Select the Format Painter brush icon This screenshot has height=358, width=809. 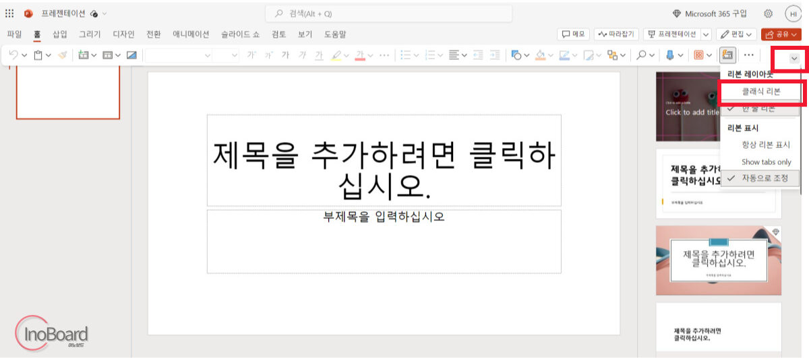[63, 55]
